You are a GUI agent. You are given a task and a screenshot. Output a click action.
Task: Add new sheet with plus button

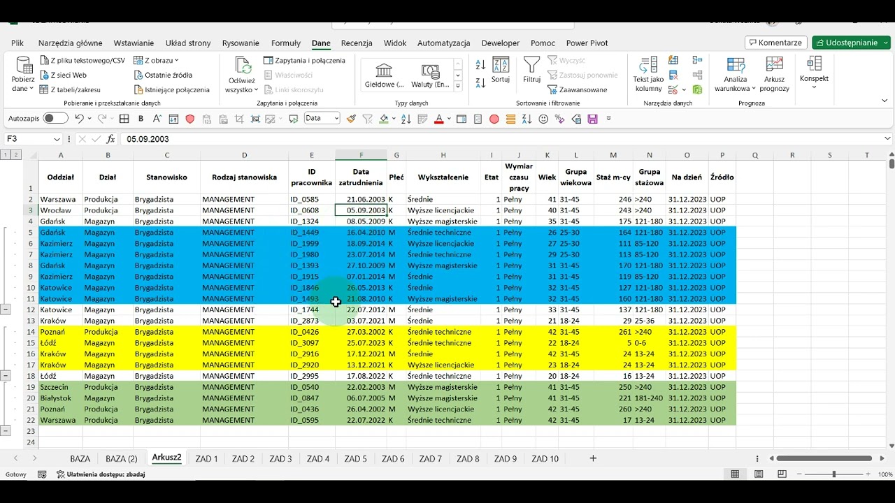[593, 458]
